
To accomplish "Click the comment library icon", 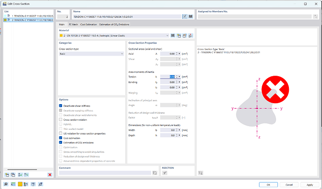I will tap(155, 173).
